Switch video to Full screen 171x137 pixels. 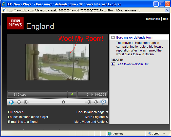tap(16, 112)
